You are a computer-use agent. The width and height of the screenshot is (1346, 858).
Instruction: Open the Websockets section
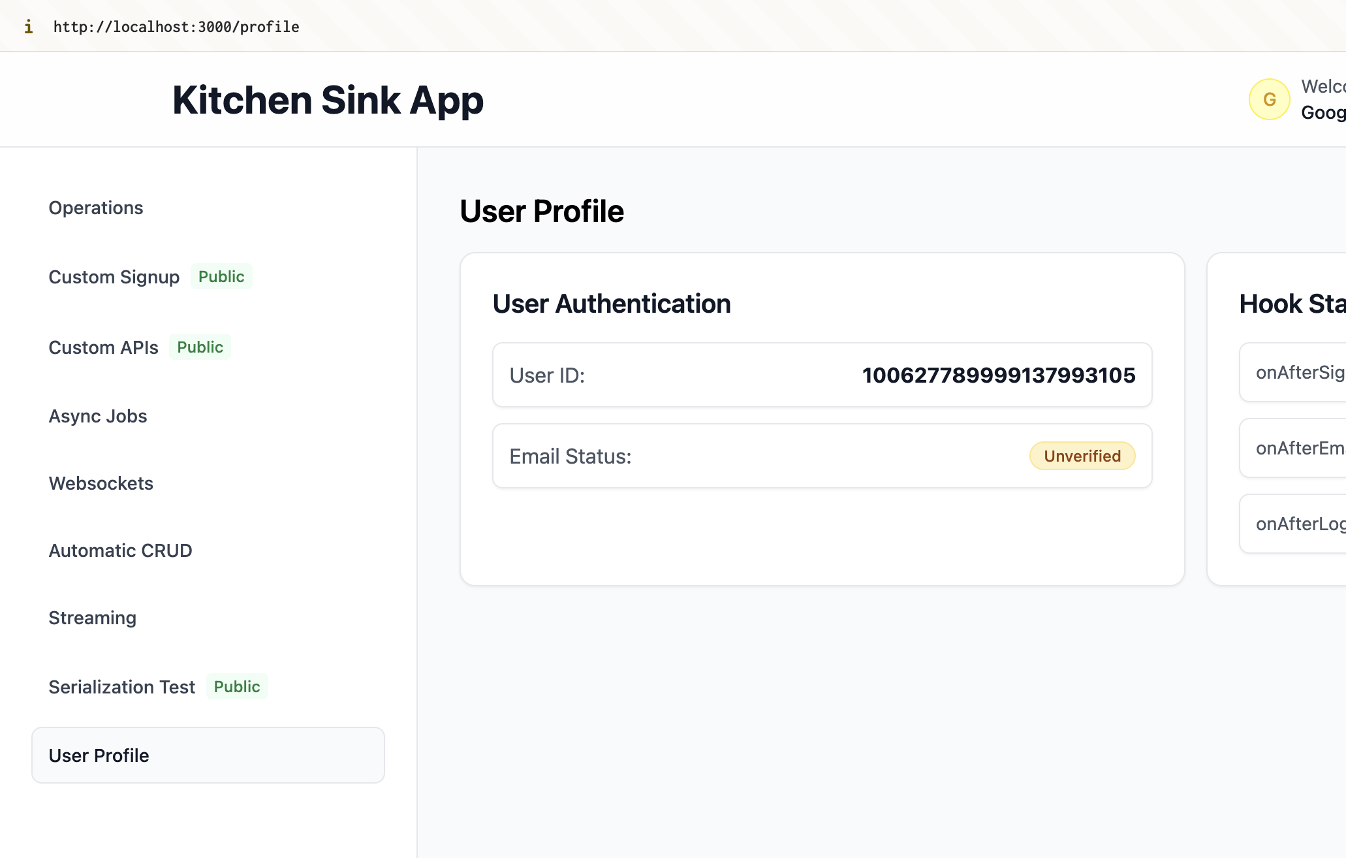(101, 483)
